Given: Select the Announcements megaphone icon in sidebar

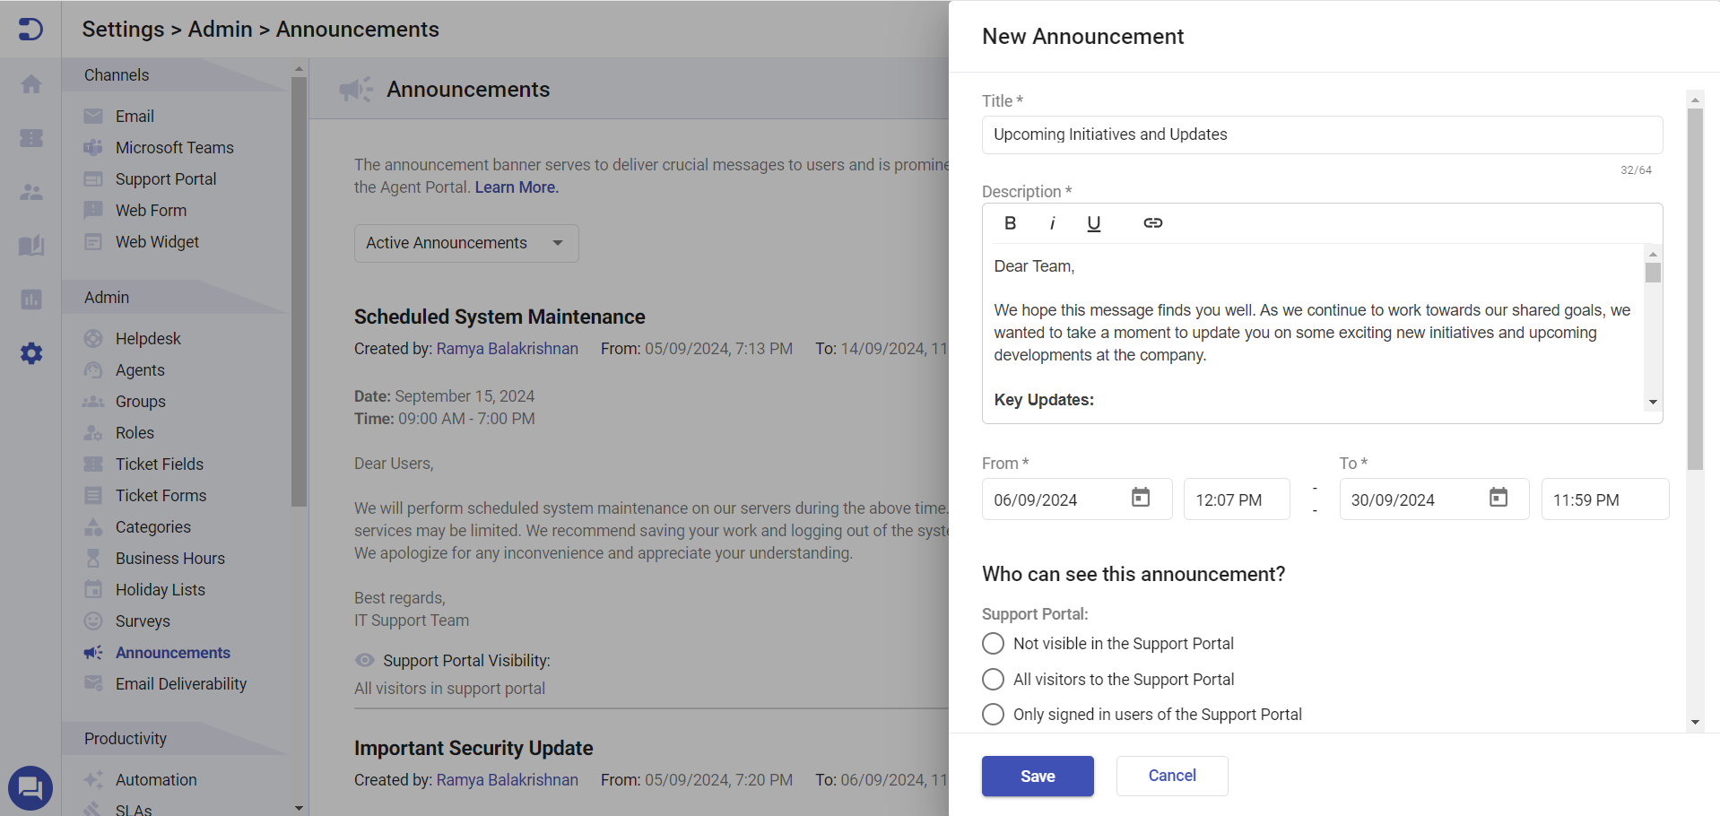Looking at the screenshot, I should (x=93, y=653).
